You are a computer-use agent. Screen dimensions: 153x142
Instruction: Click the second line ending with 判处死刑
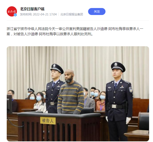[x=50, y=34]
